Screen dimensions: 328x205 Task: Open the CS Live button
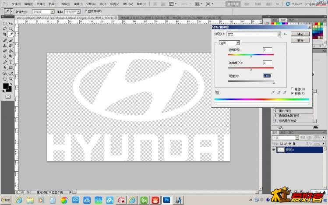point(294,4)
